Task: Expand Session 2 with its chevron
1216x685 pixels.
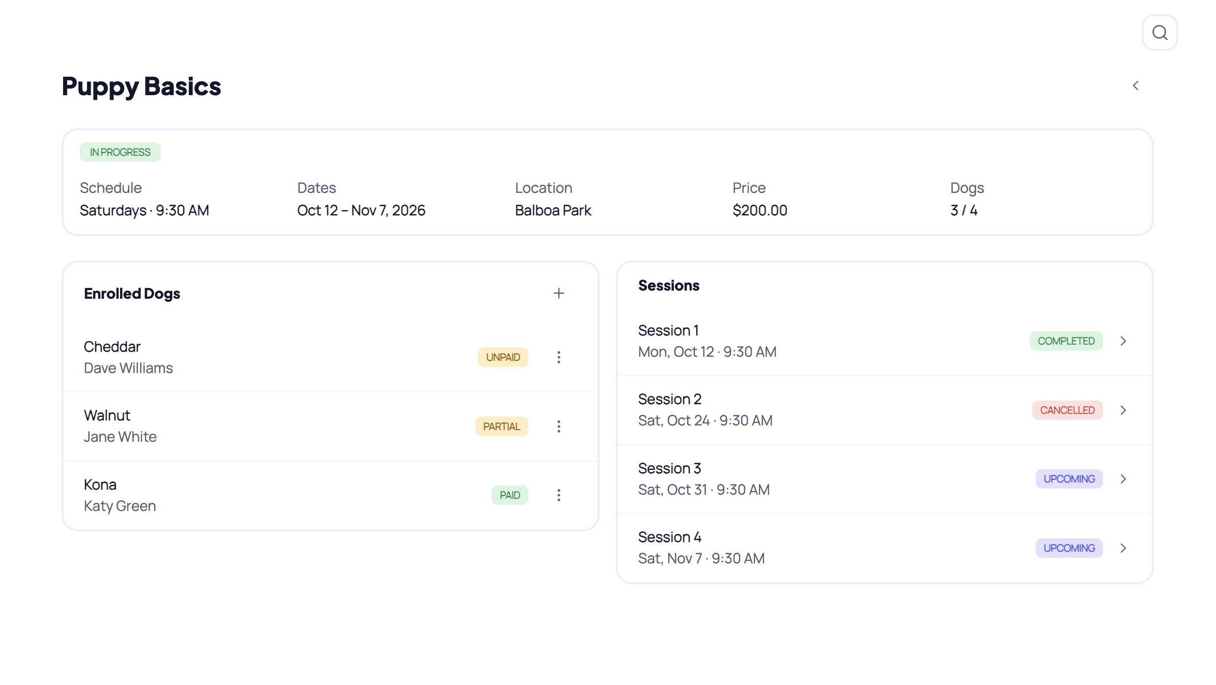Action: point(1123,410)
